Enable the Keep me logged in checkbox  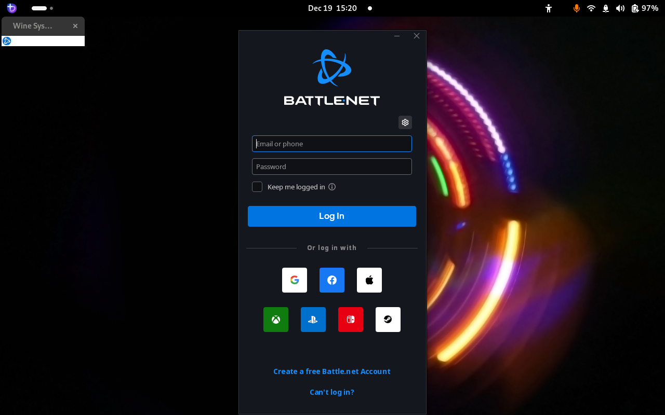(257, 186)
